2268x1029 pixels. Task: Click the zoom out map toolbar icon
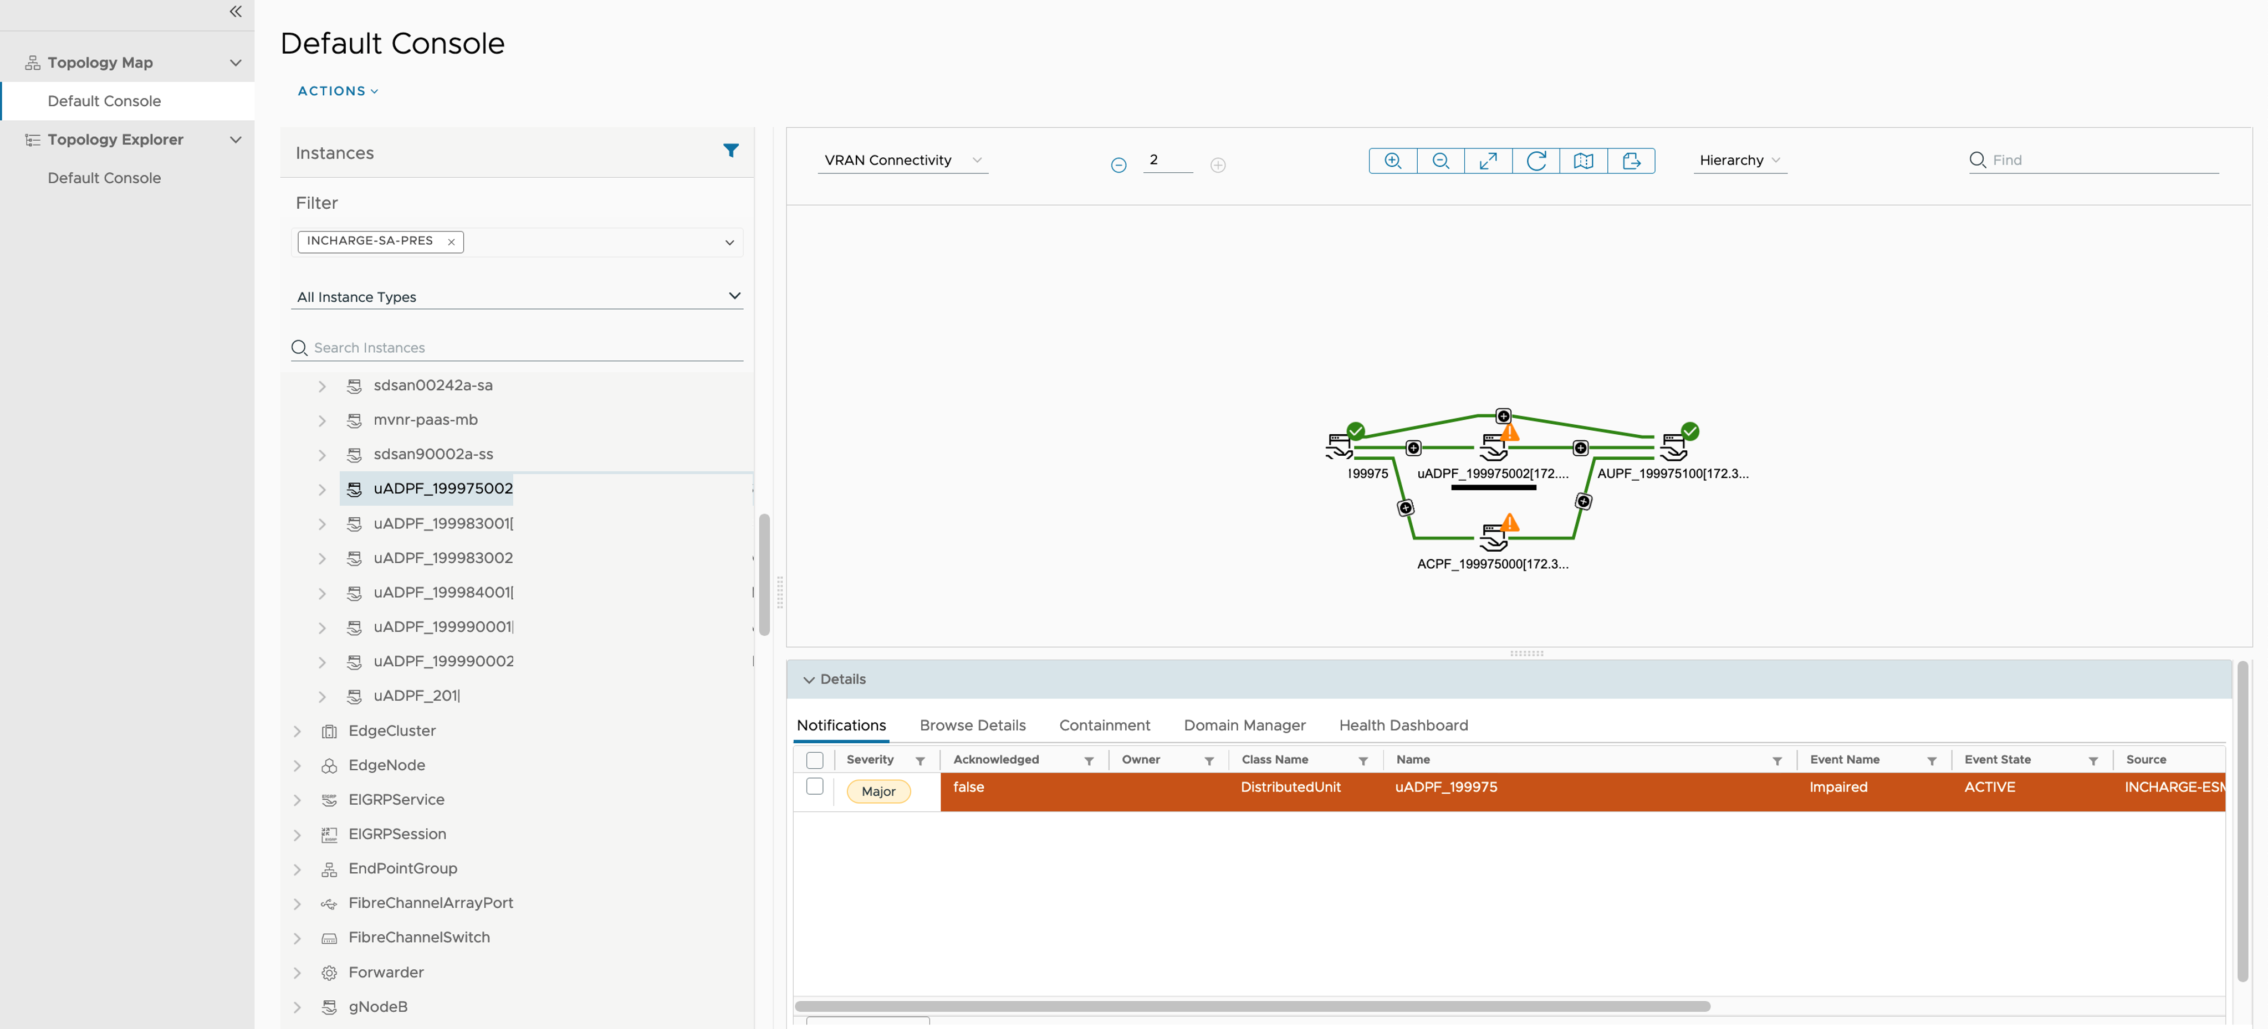click(x=1441, y=161)
